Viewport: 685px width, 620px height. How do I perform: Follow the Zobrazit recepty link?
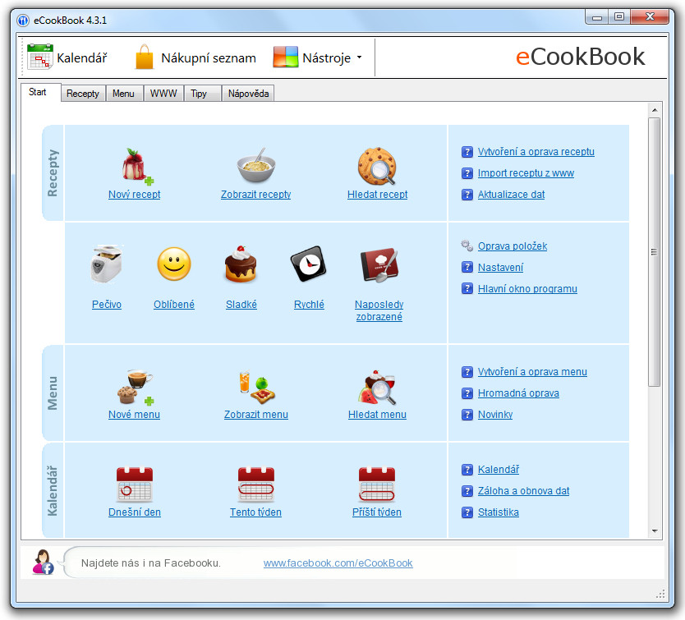[256, 195]
